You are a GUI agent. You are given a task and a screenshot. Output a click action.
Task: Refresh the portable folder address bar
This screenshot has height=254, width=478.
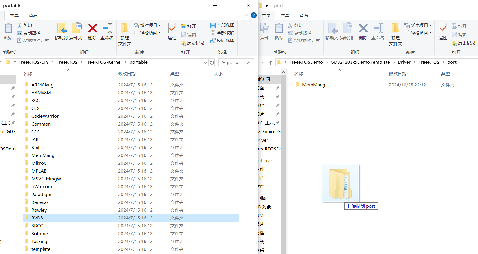[x=212, y=62]
